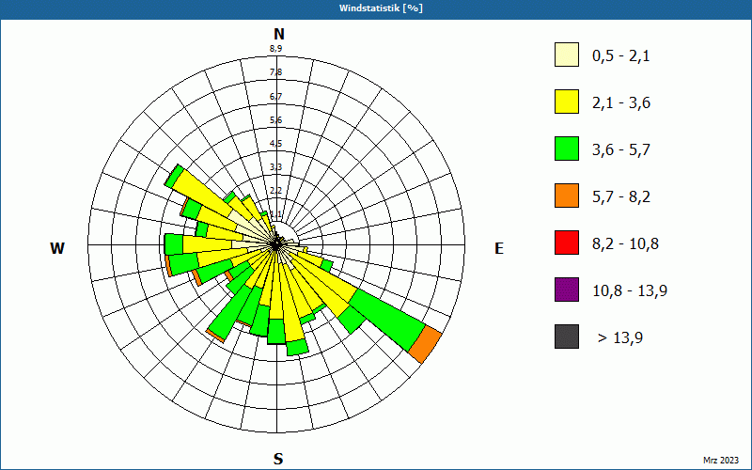This screenshot has height=470, width=752.
Task: Click the large green segment of the southeast bar
Action: point(387,319)
